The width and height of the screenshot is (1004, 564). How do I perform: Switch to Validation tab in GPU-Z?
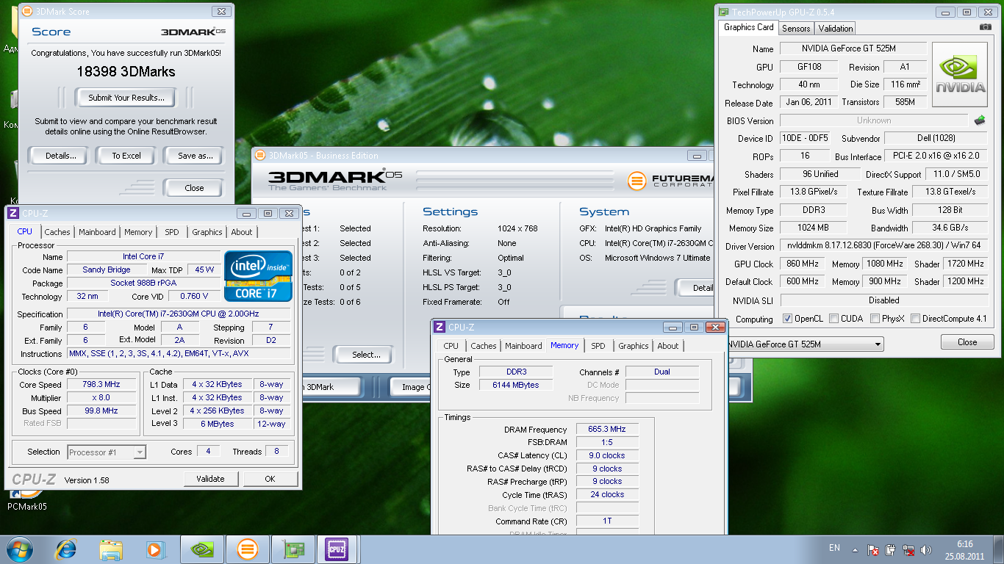(x=836, y=29)
